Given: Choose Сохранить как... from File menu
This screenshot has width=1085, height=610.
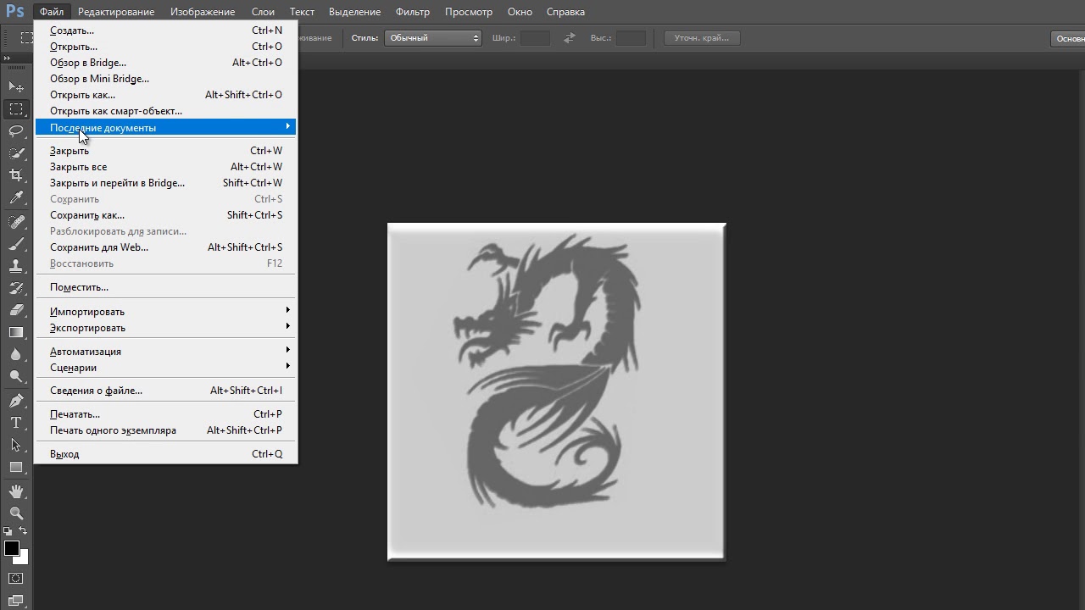Looking at the screenshot, I should click(87, 215).
